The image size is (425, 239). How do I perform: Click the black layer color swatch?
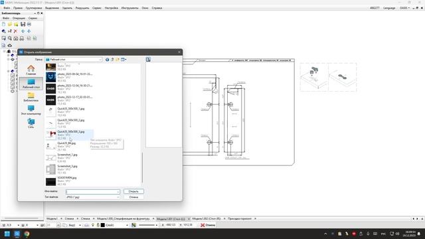tap(103, 225)
